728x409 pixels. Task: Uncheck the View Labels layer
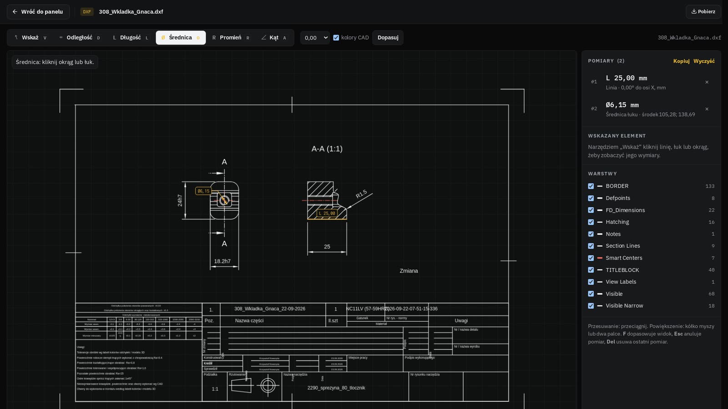point(591,282)
